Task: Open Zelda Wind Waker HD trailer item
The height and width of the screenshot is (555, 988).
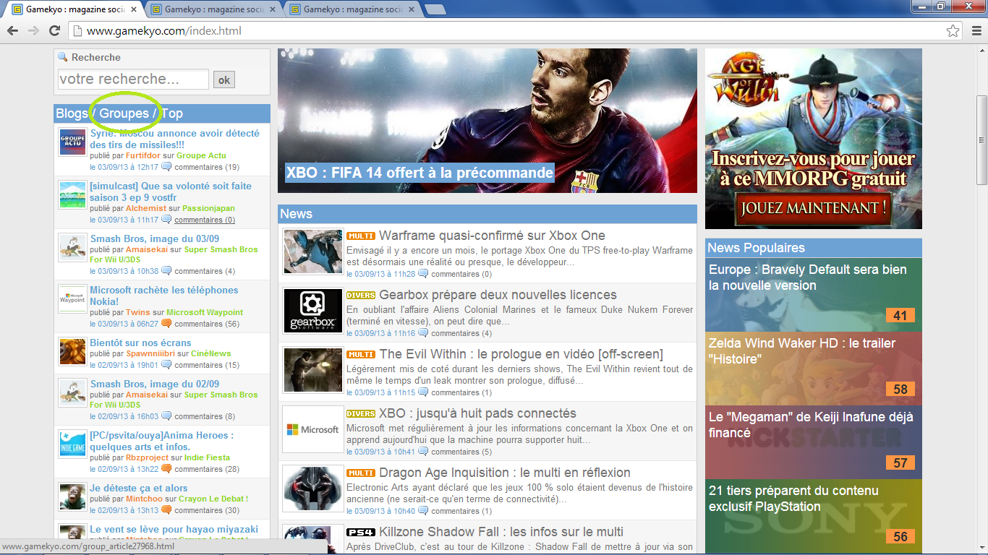Action: pos(814,369)
